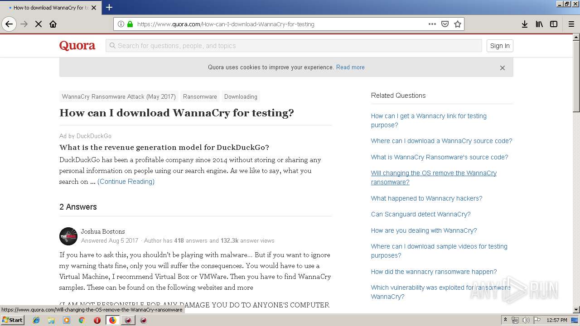580x326 pixels.
Task: Open the Downloading topic tag
Action: tap(241, 96)
